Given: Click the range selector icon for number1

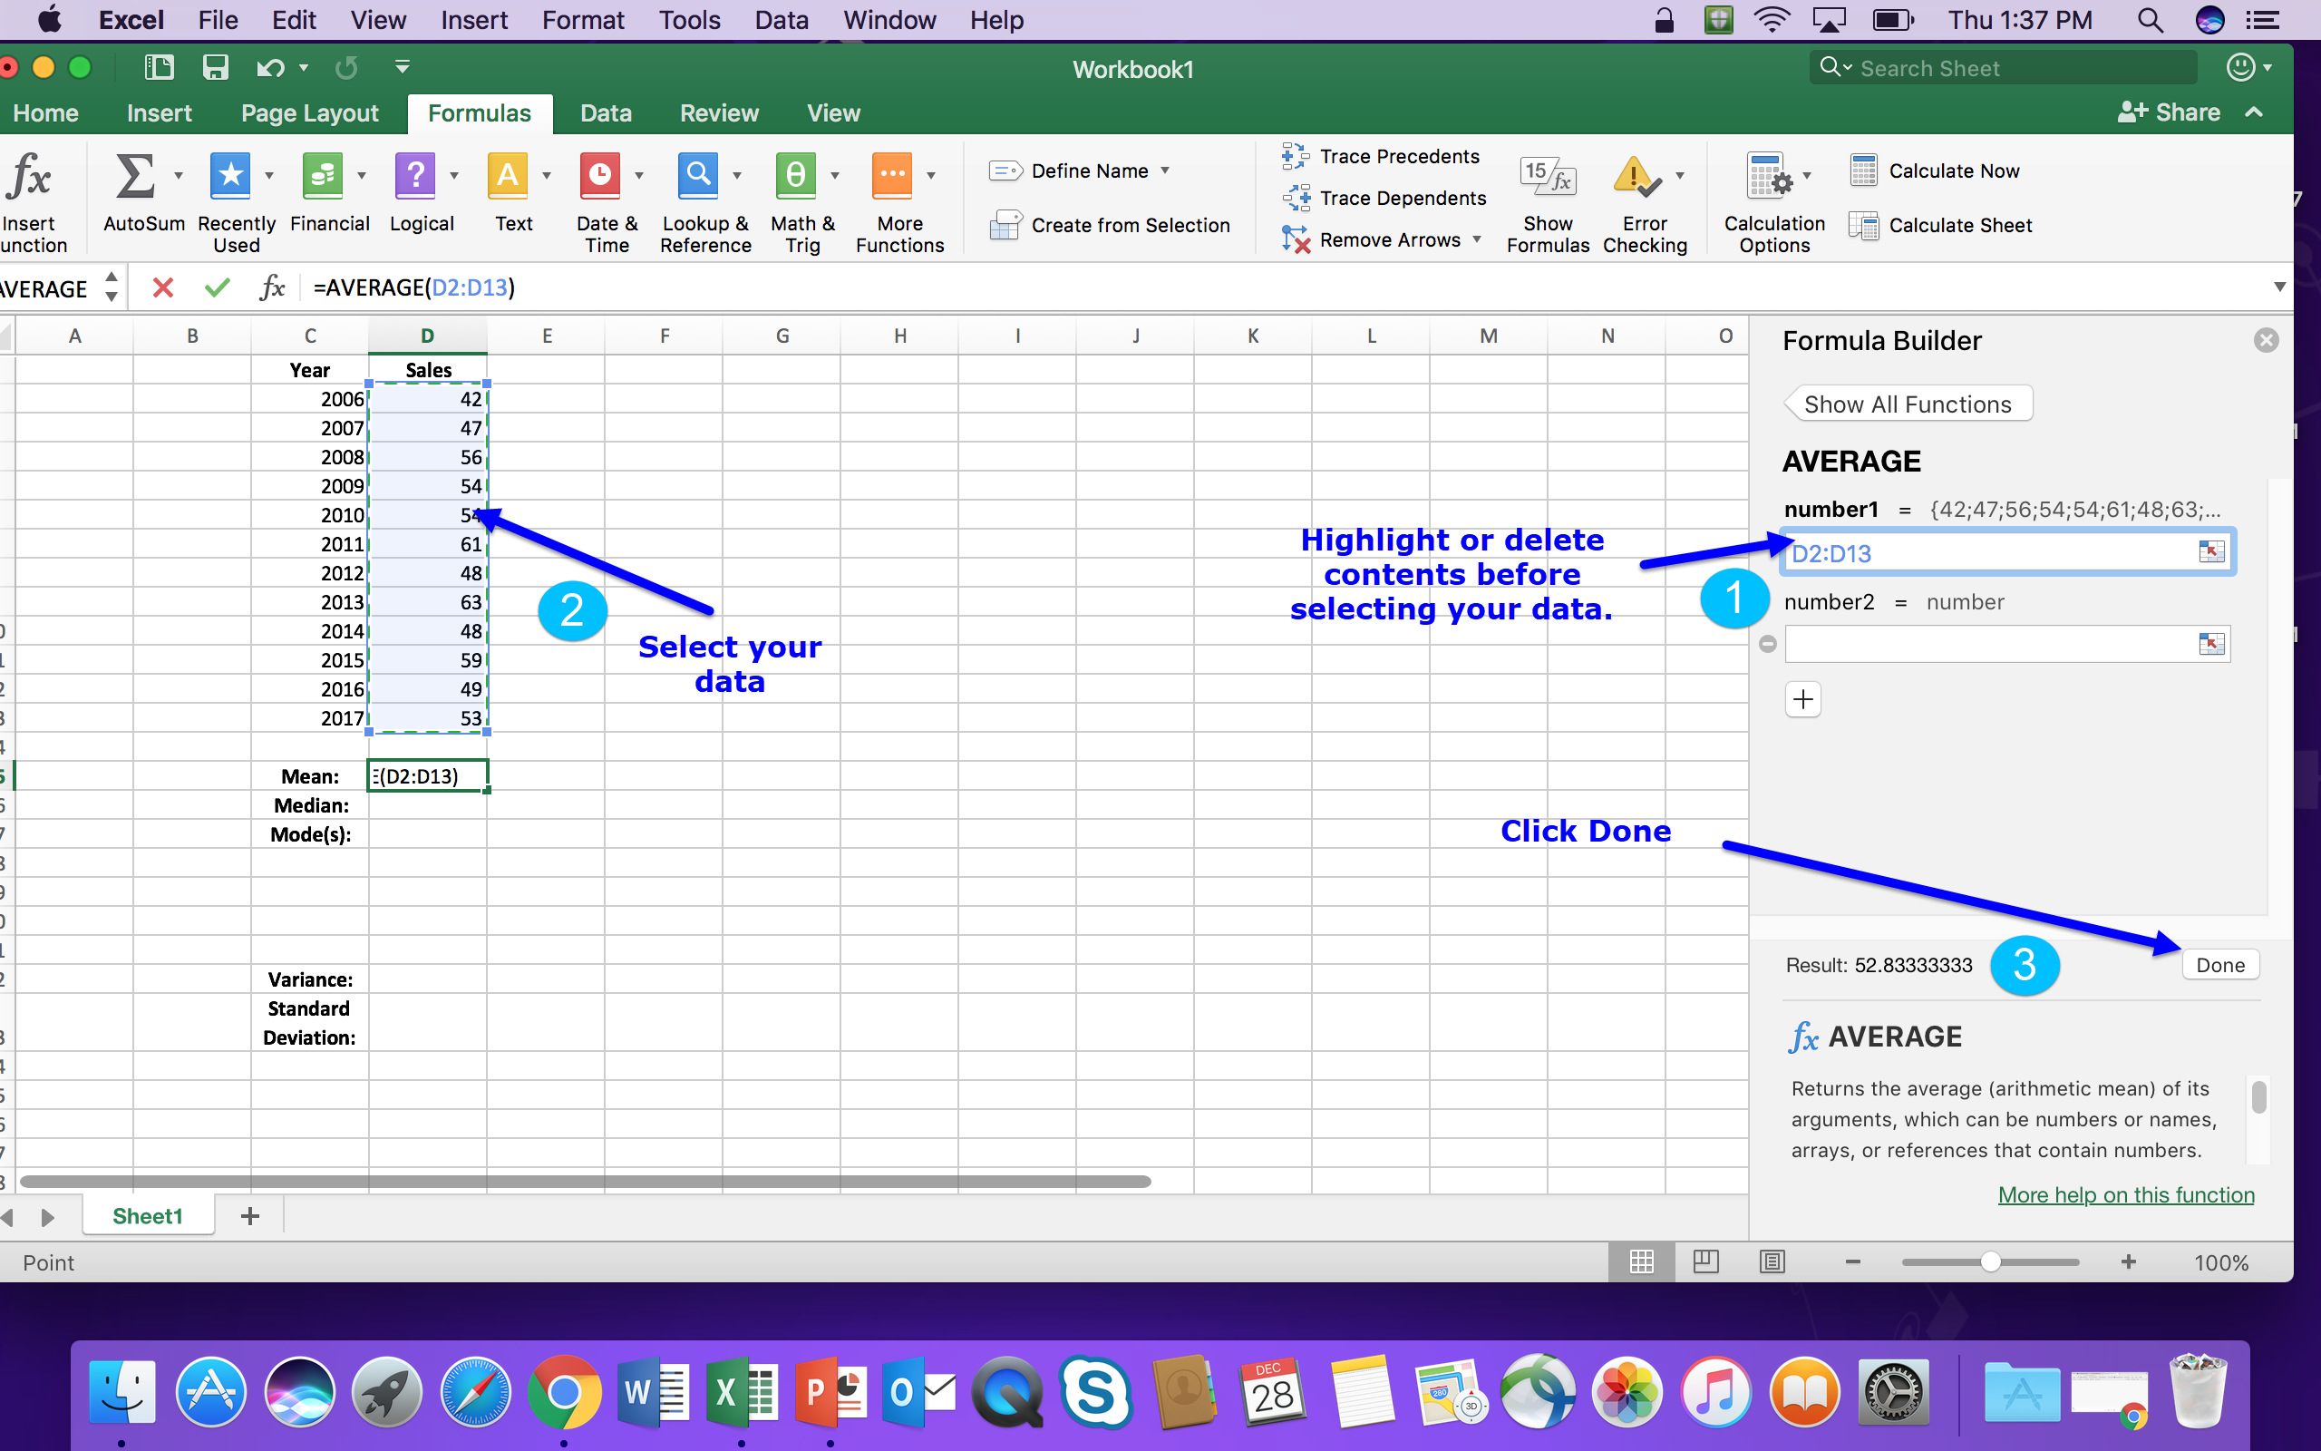Looking at the screenshot, I should [2210, 551].
